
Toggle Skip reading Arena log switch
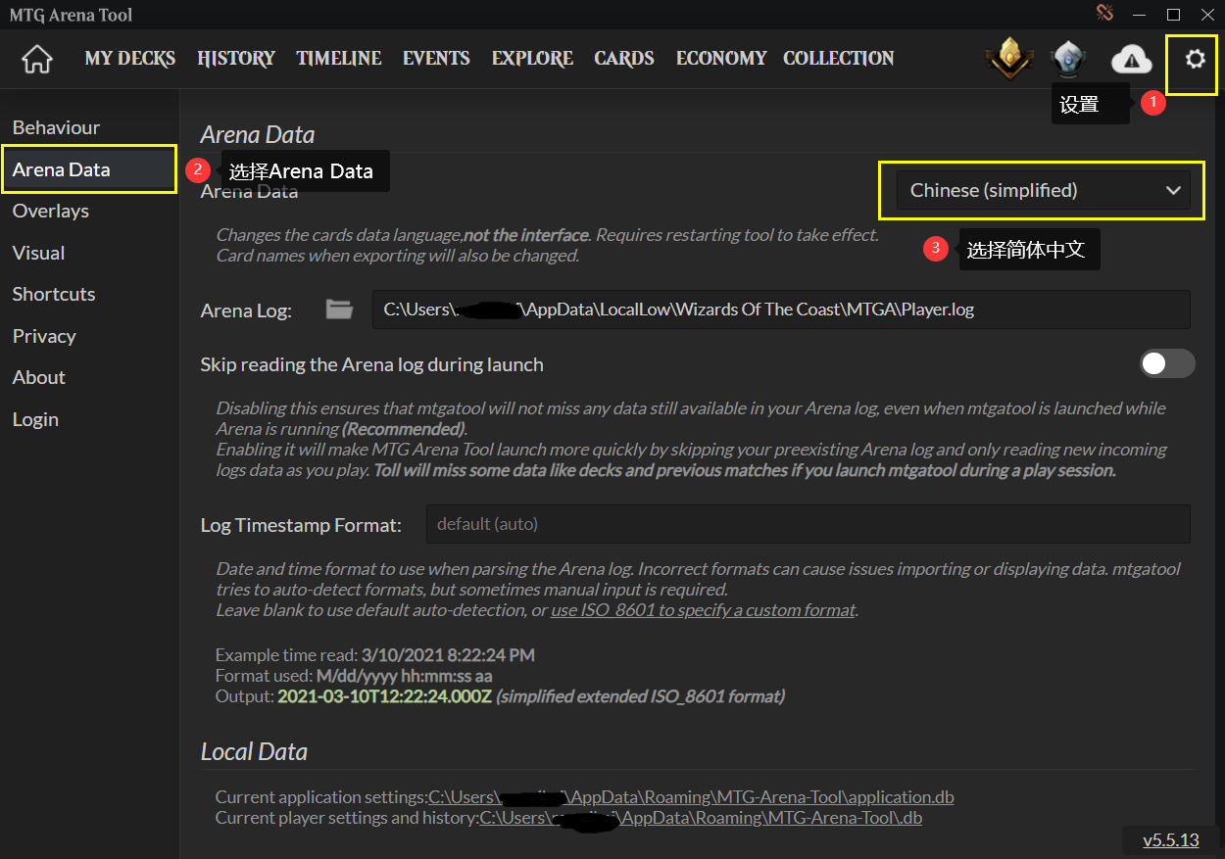tap(1167, 363)
